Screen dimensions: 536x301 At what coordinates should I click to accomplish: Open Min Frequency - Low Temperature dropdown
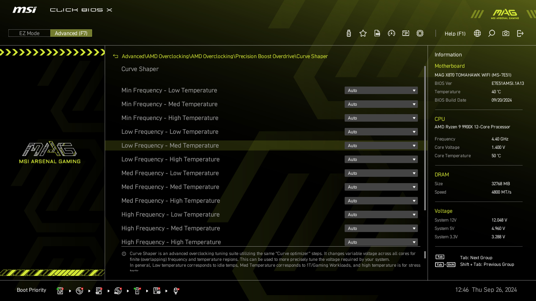[381, 90]
